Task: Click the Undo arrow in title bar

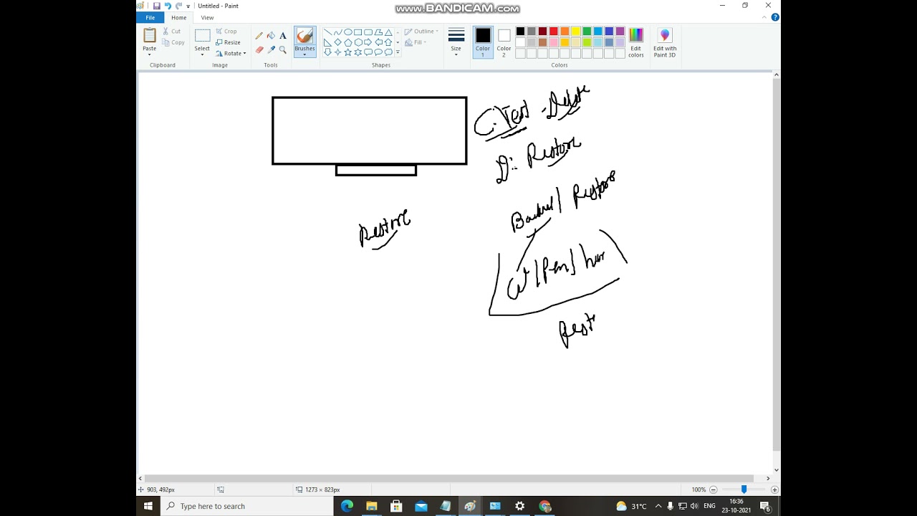Action: tap(168, 6)
